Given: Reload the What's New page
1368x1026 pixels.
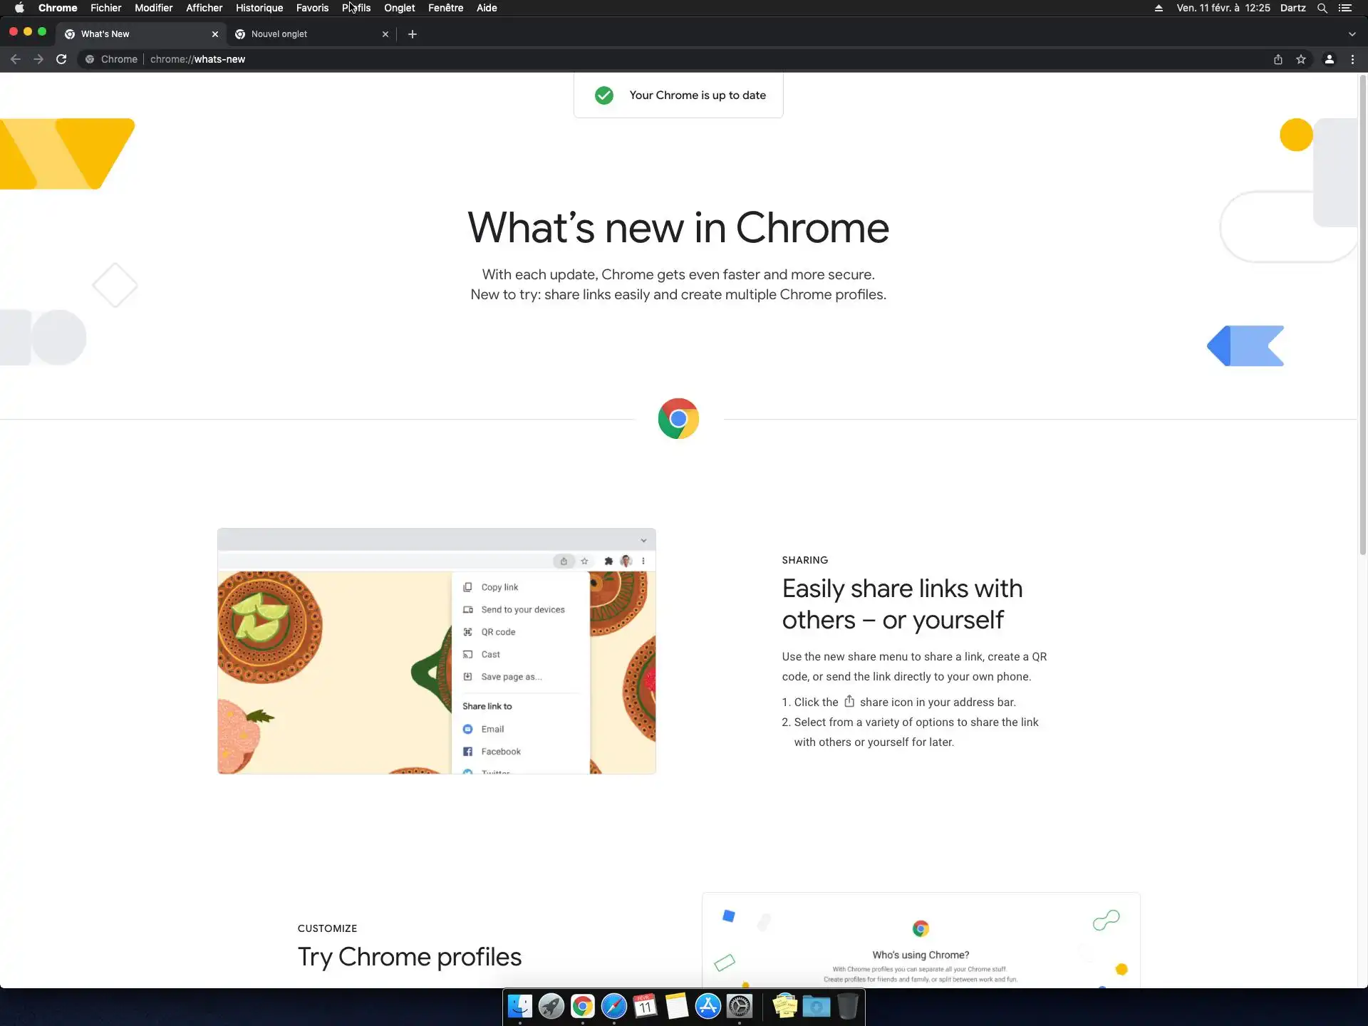Looking at the screenshot, I should (x=61, y=59).
